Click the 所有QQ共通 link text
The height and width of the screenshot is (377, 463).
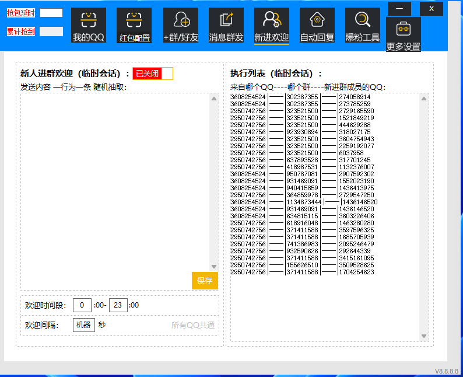192,325
